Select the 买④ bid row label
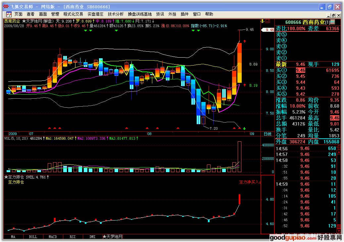This screenshot has width=344, height=242. [x=281, y=88]
